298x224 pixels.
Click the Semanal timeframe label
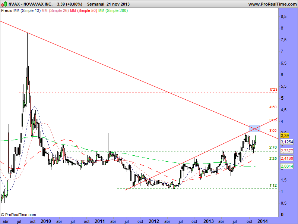pos(96,4)
